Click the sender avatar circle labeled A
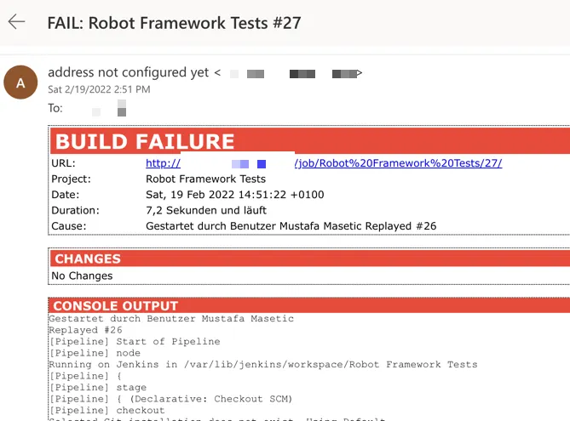This screenshot has height=421, width=570. click(x=20, y=82)
